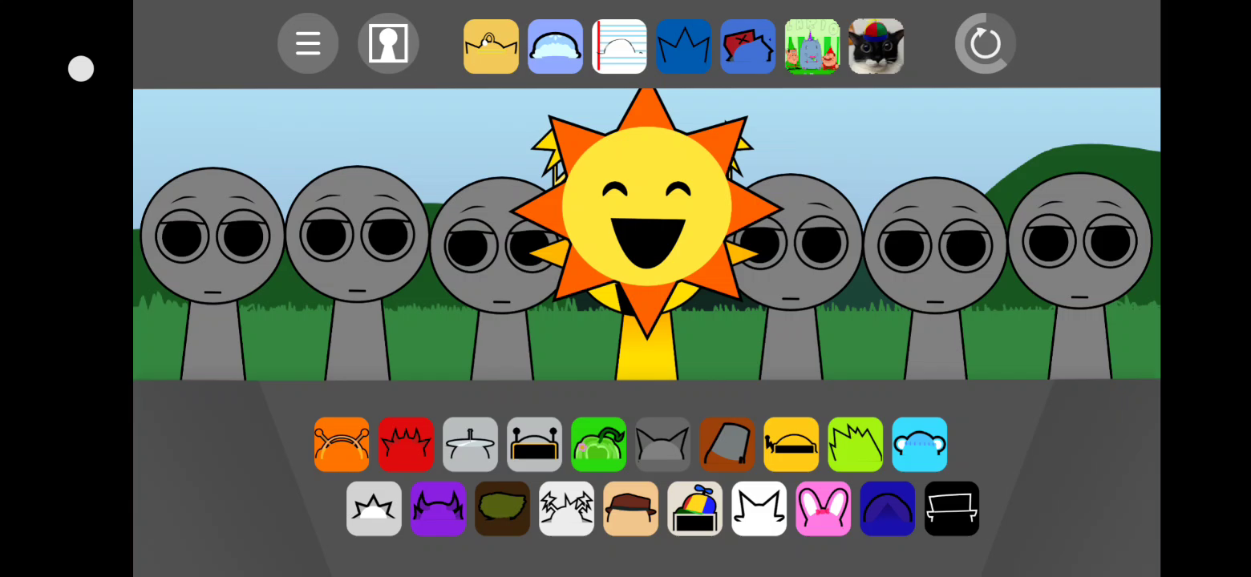Click the blue crown icon in top bar
The height and width of the screenshot is (577, 1251).
pos(683,46)
